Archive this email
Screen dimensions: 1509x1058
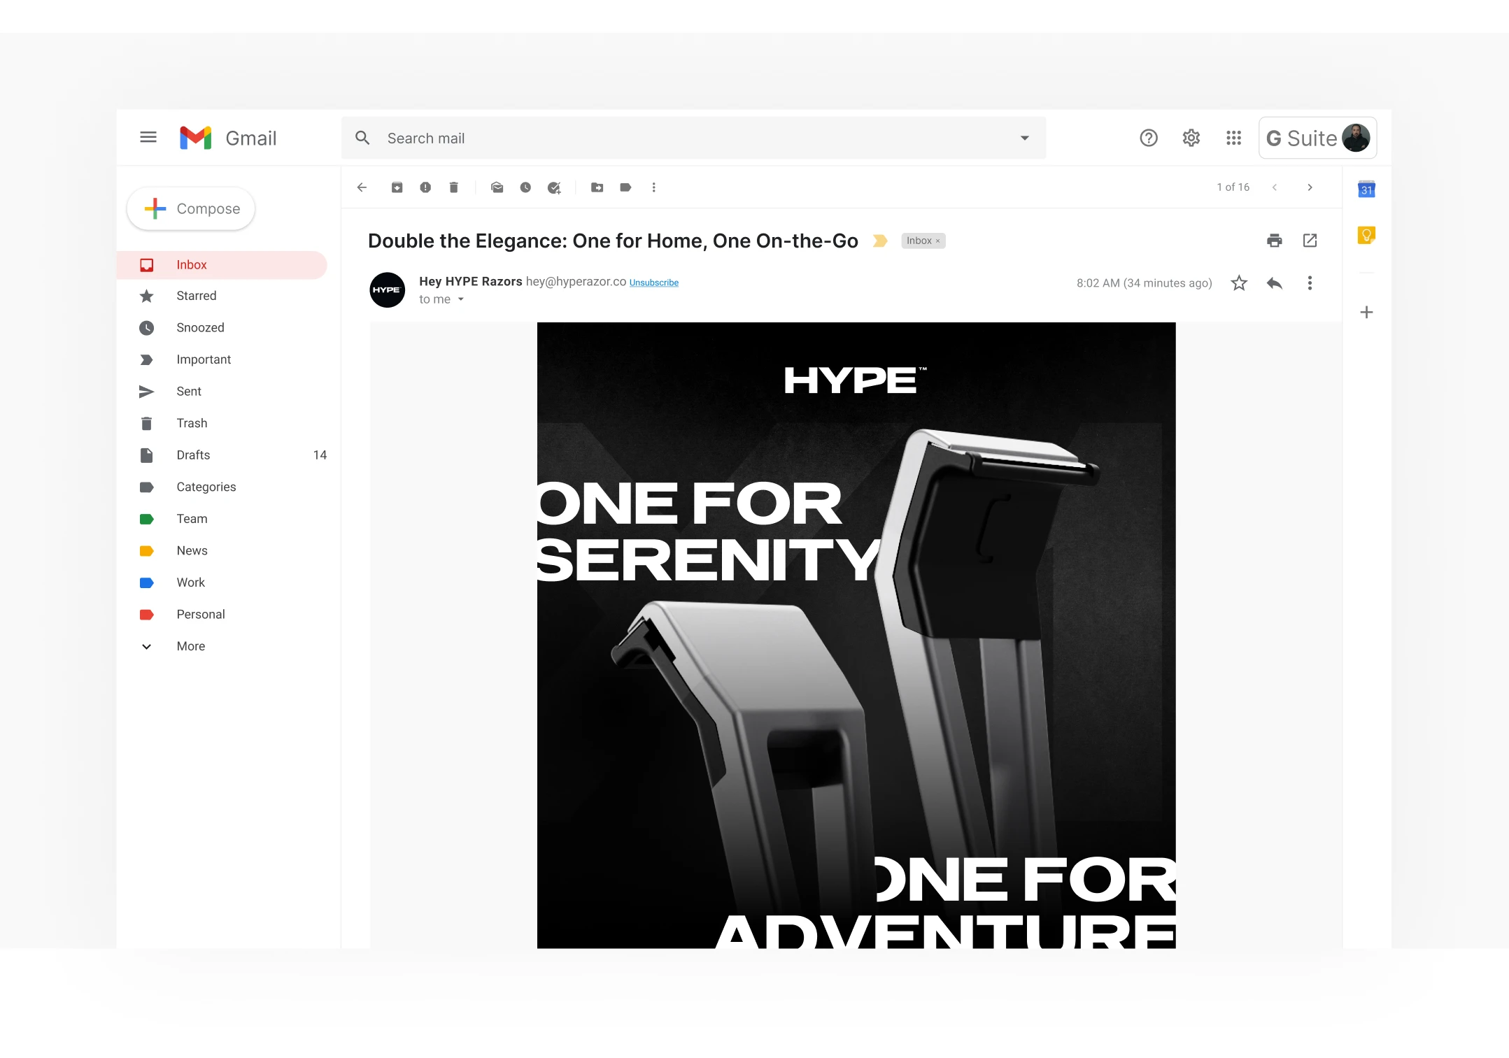click(397, 187)
